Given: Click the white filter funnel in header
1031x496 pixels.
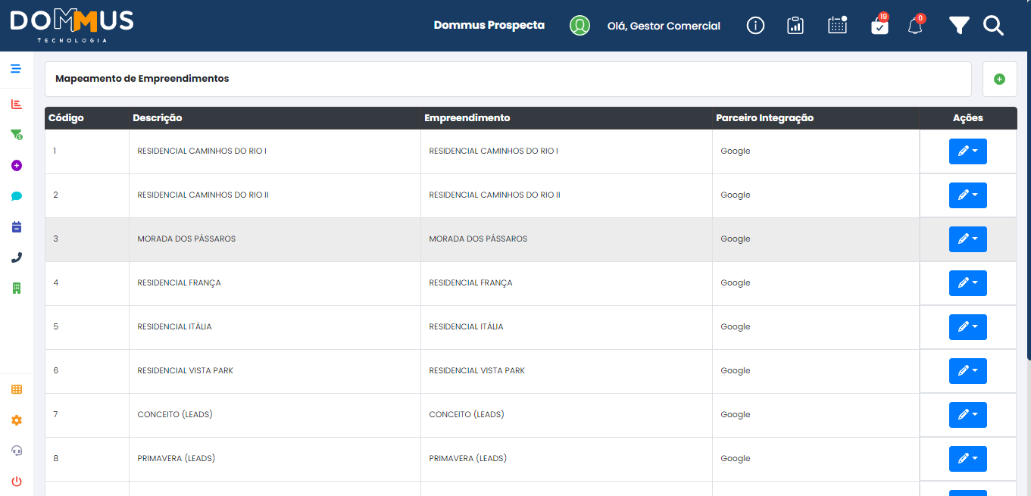Looking at the screenshot, I should coord(959,27).
